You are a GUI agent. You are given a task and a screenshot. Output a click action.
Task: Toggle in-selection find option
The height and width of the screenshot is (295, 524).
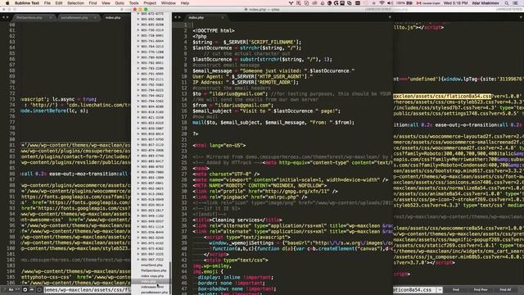pos(32,289)
